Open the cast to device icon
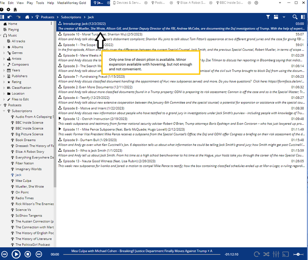This screenshot has width=308, height=260. pyautogui.click(x=286, y=254)
